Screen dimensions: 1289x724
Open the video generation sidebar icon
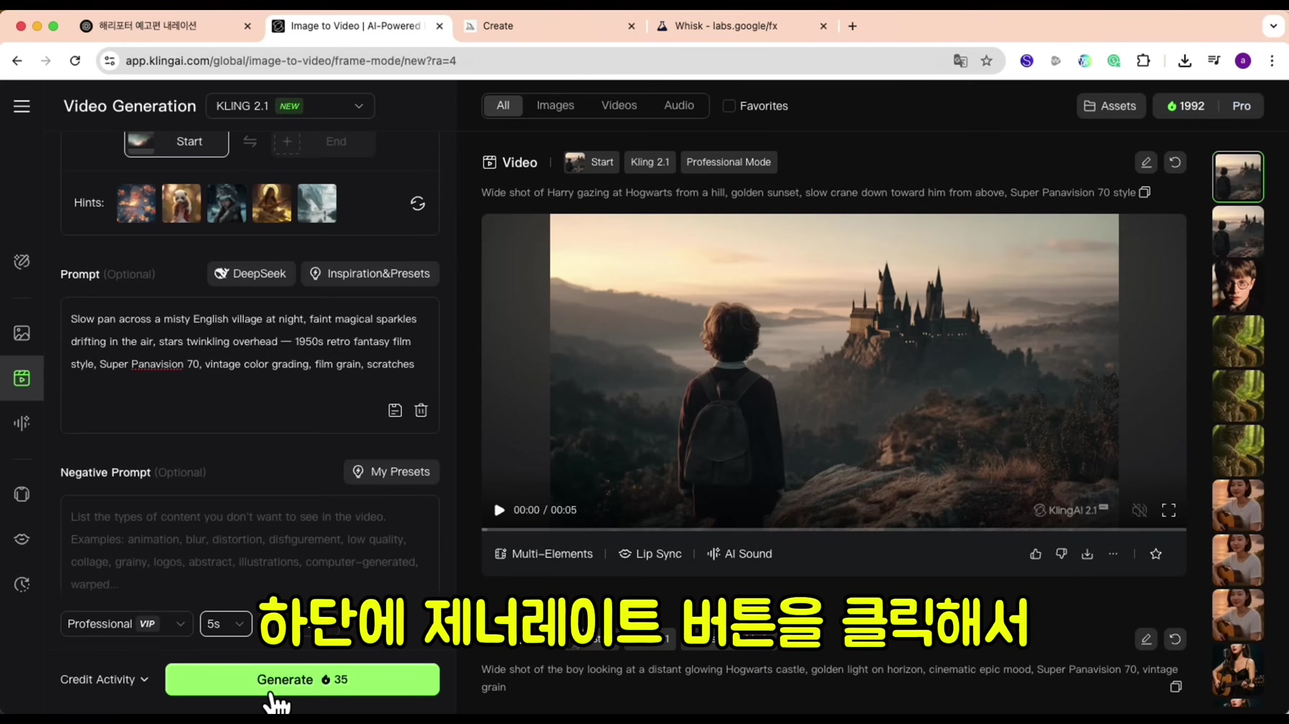click(22, 377)
